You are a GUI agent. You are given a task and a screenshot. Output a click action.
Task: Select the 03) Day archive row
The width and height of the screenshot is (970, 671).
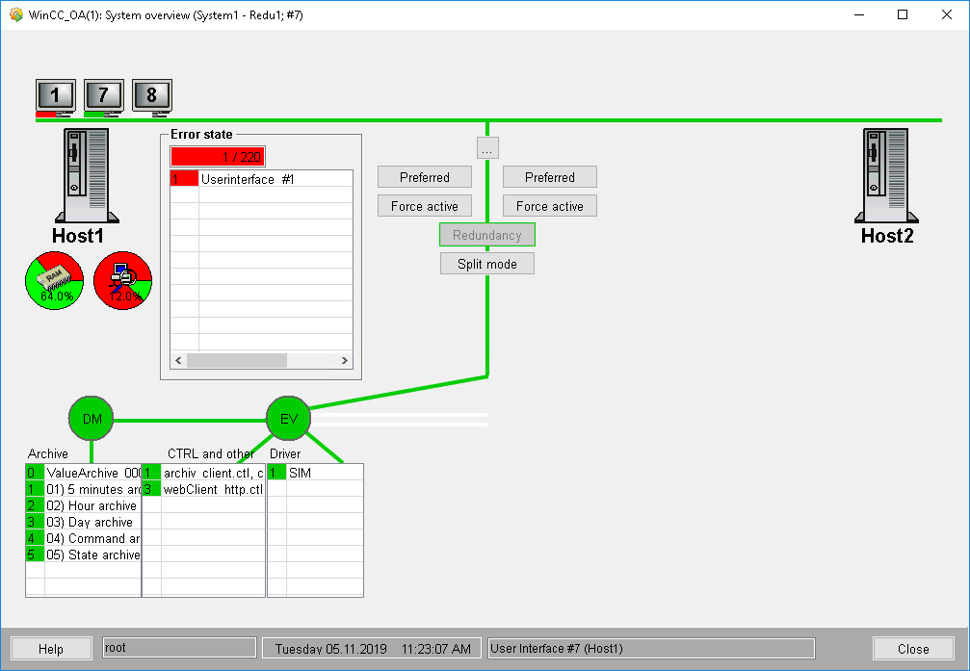[x=84, y=522]
